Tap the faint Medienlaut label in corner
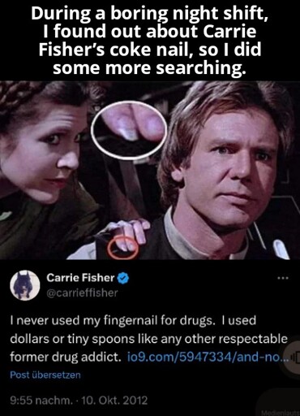 pos(281,413)
